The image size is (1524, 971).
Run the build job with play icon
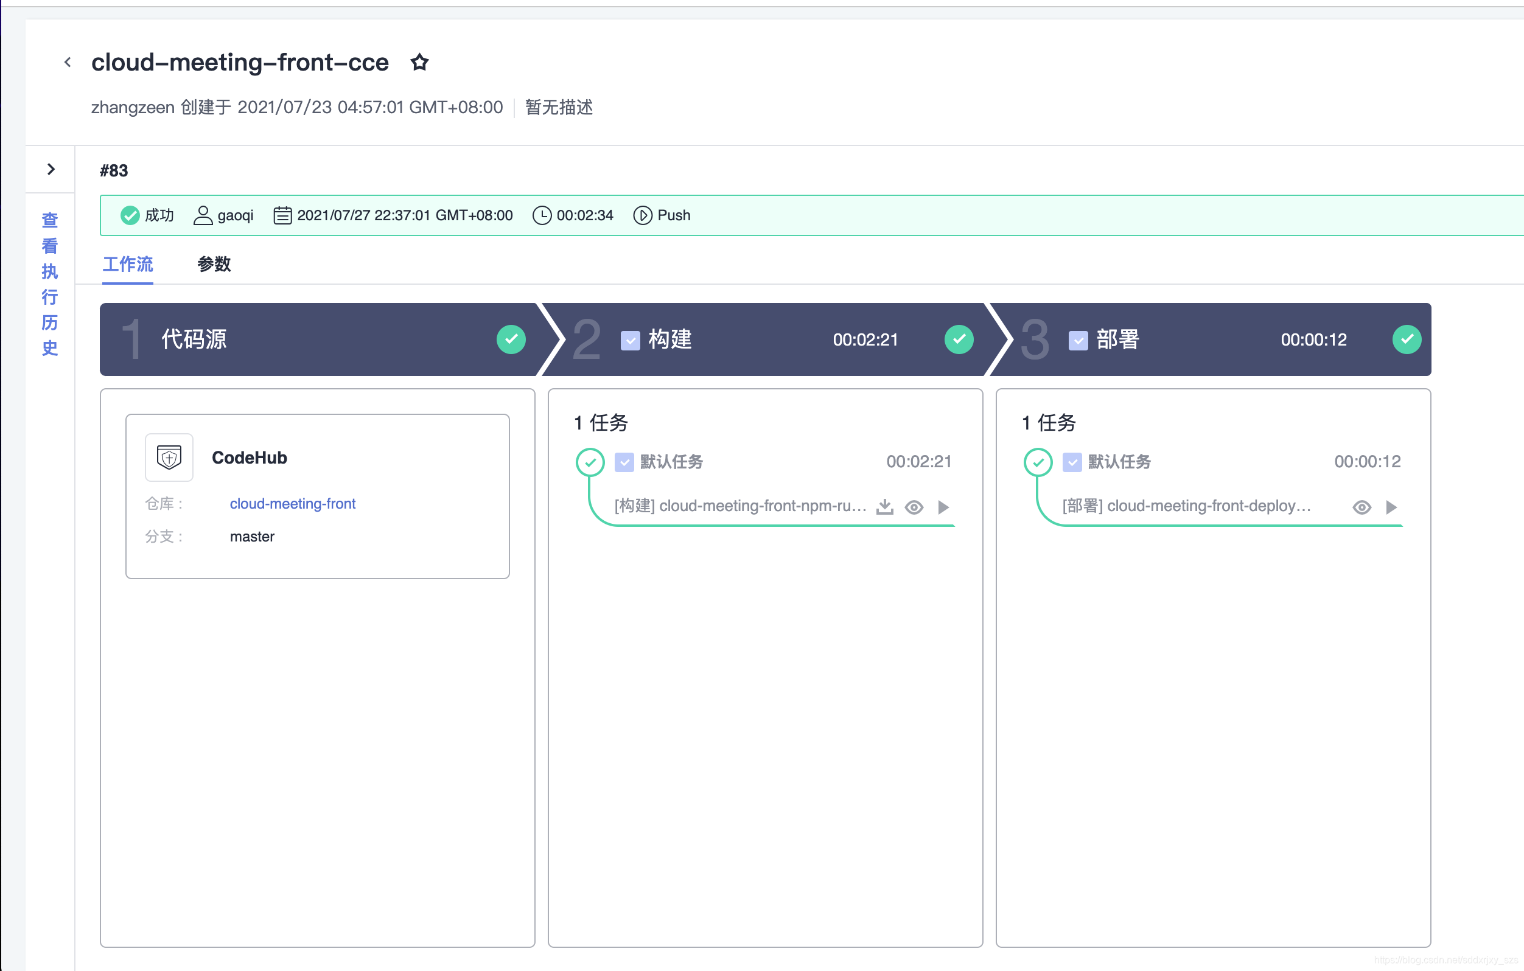point(943,507)
